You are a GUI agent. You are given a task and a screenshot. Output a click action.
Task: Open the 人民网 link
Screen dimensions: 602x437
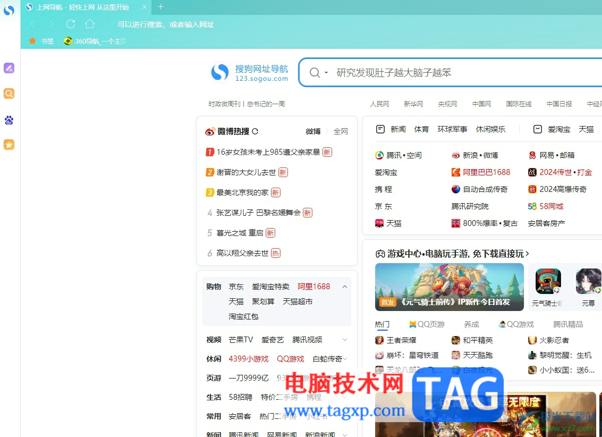pos(379,104)
